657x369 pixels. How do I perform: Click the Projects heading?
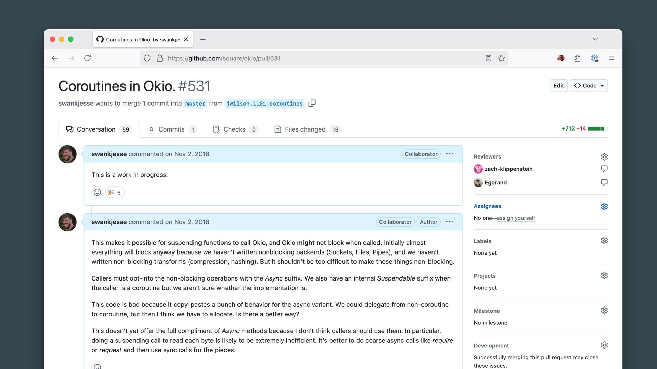[x=485, y=276]
